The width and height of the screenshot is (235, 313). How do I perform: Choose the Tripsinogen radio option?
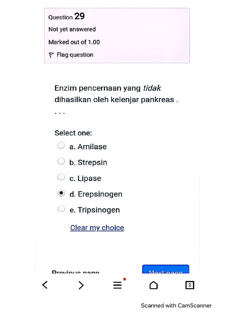click(61, 209)
